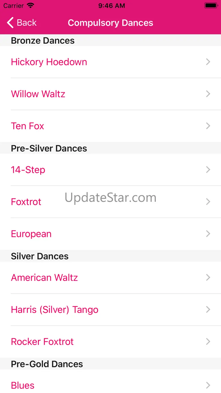Click the Wi-Fi status bar icon

tap(30, 6)
